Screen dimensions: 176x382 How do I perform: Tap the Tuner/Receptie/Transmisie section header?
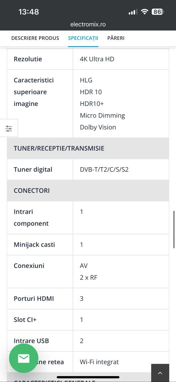pos(88,148)
